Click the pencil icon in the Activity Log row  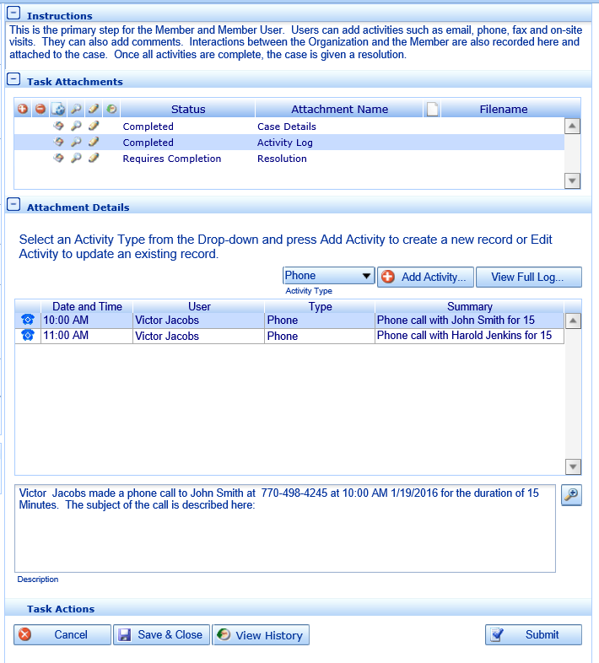click(x=94, y=143)
